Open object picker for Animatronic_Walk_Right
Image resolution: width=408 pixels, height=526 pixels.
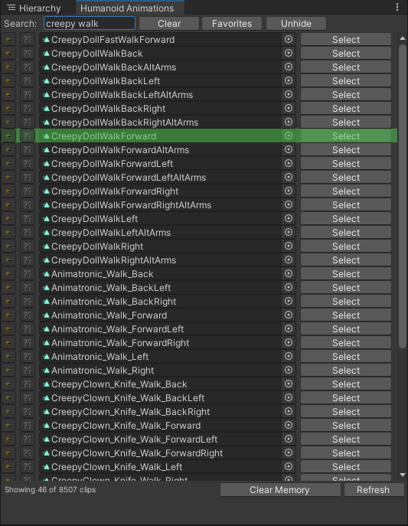(289, 370)
